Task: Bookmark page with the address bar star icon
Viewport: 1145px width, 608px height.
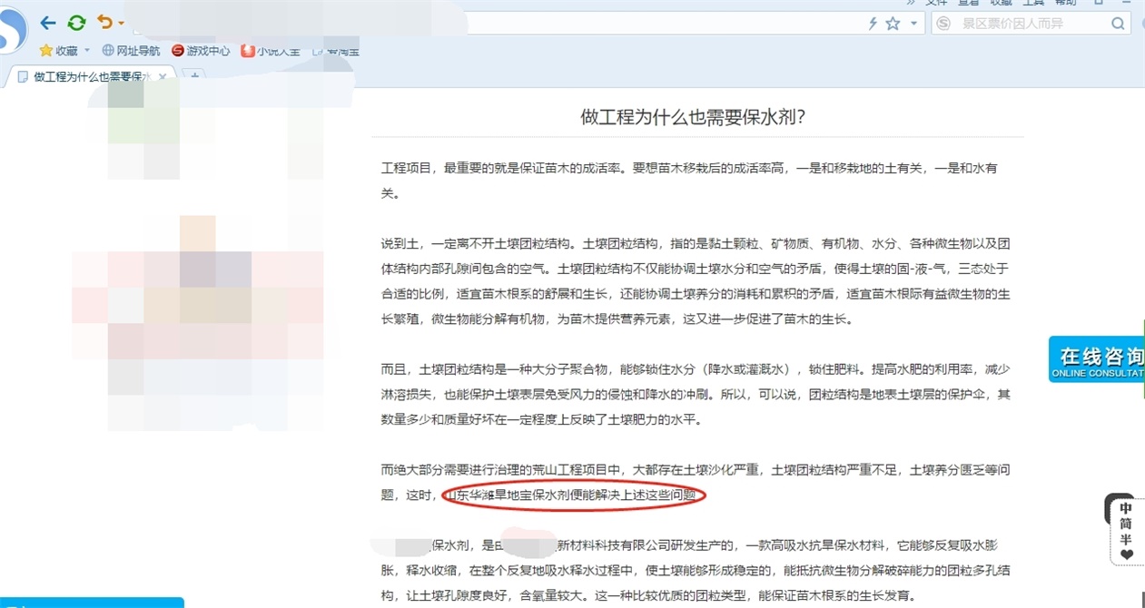Action: 893,24
